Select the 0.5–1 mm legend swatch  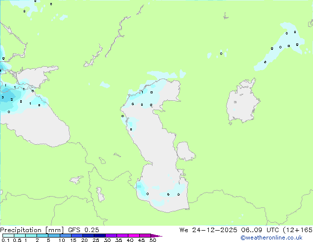(x=20, y=236)
